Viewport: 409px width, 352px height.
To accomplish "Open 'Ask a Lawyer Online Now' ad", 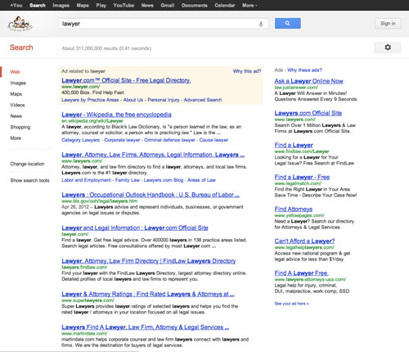I will pos(309,81).
